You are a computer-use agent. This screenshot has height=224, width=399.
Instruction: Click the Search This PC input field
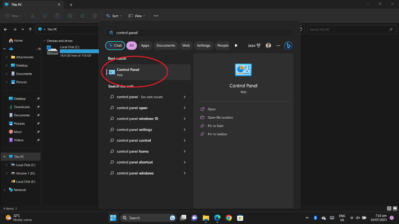[351, 29]
